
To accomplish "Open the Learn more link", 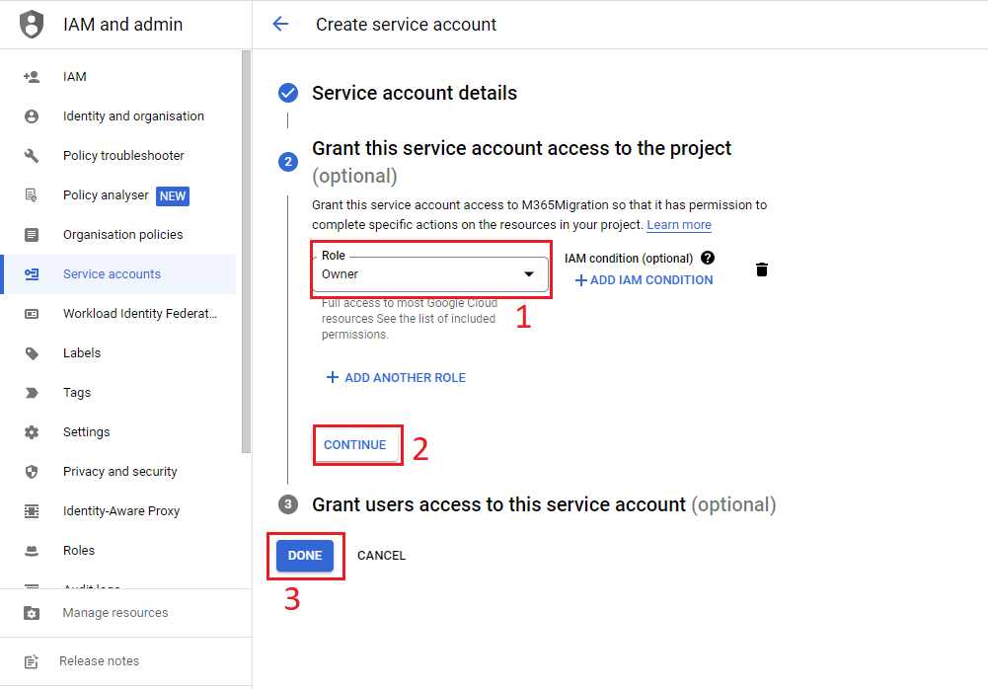I will pyautogui.click(x=679, y=225).
